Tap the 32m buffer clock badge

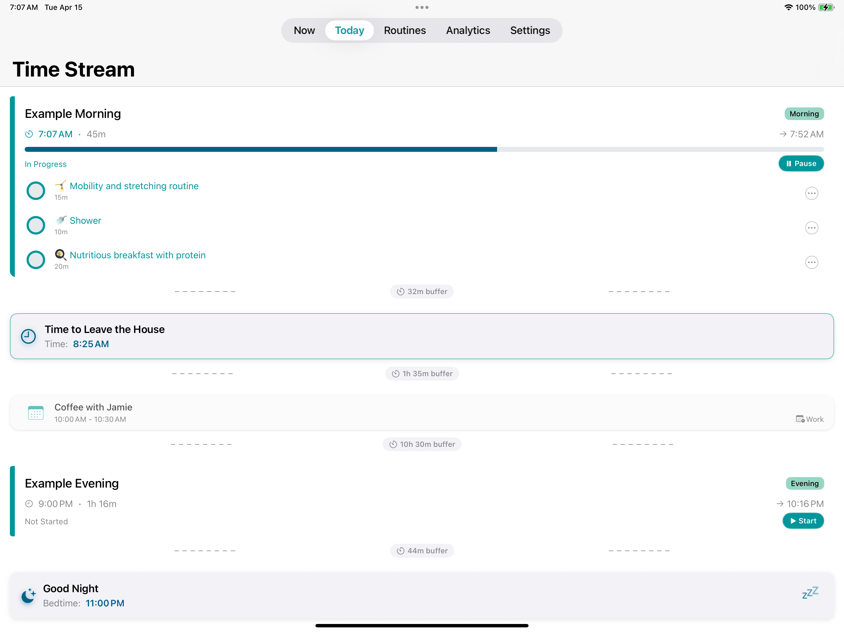(x=422, y=292)
